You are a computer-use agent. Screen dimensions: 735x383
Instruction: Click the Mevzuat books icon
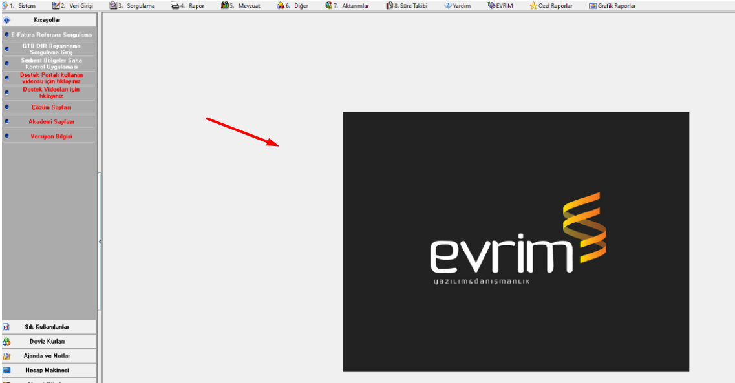[224, 6]
